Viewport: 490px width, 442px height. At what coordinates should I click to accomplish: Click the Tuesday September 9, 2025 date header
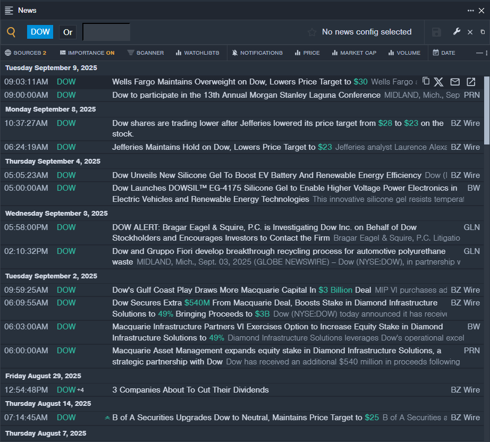pos(51,68)
